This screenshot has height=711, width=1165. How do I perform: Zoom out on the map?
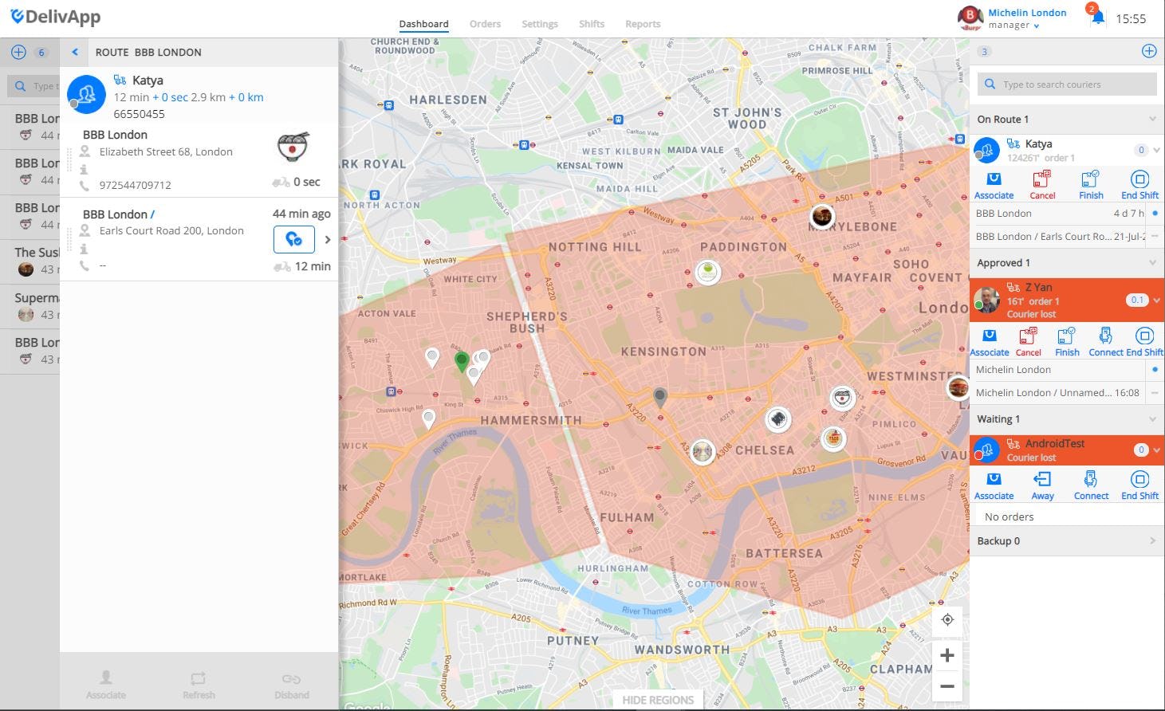(x=947, y=686)
